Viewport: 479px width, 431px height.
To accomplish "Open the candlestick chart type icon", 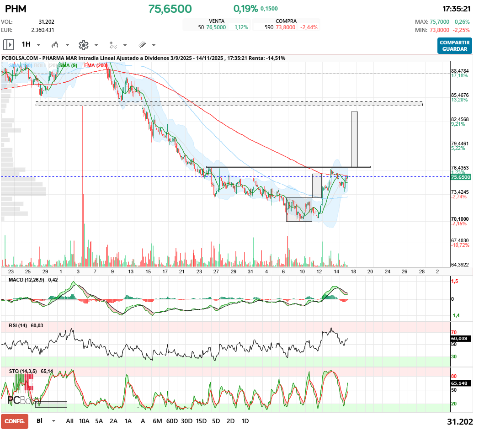I will [x=55, y=45].
